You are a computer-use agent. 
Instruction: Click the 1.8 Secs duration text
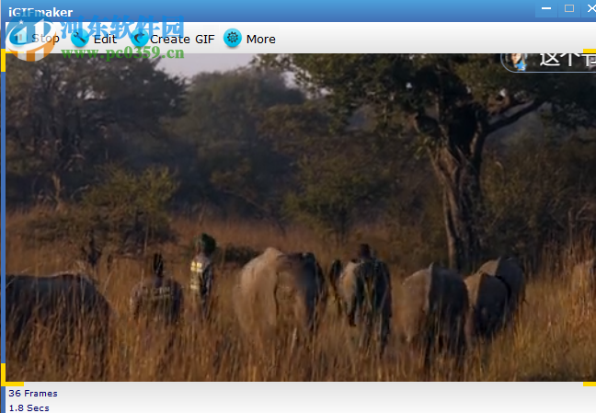(x=29, y=407)
